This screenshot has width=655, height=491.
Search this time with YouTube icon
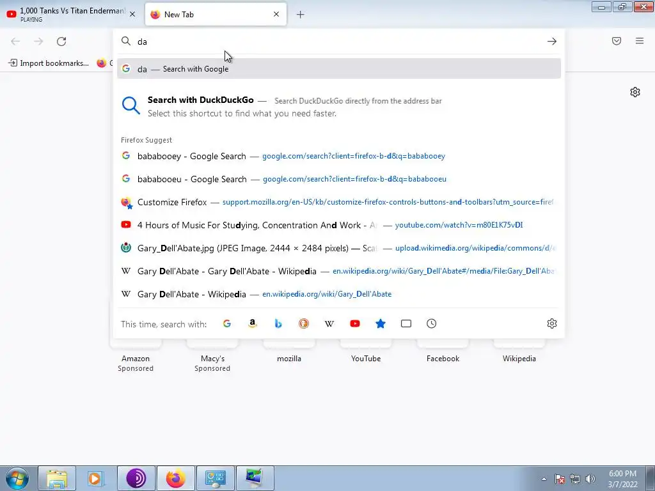355,323
